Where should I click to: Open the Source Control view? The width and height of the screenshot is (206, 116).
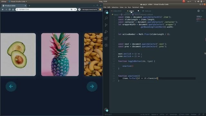click(x=106, y=25)
